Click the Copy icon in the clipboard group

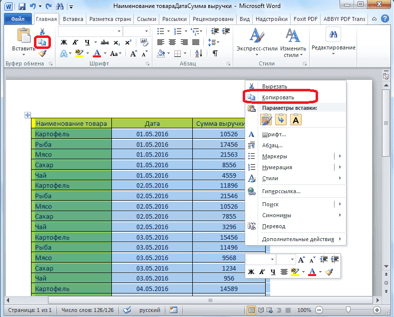click(x=42, y=42)
